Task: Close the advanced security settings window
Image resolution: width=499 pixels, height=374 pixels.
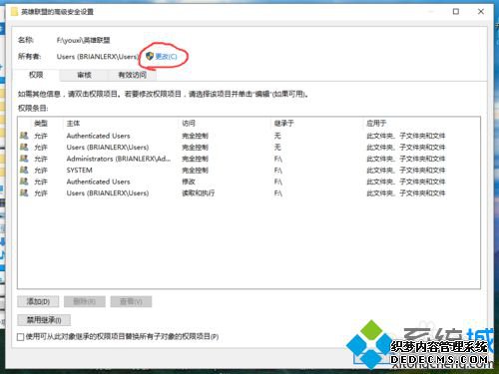Action: pyautogui.click(x=481, y=12)
